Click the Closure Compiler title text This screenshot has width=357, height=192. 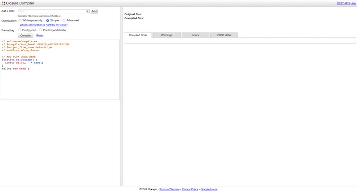coord(20,3)
